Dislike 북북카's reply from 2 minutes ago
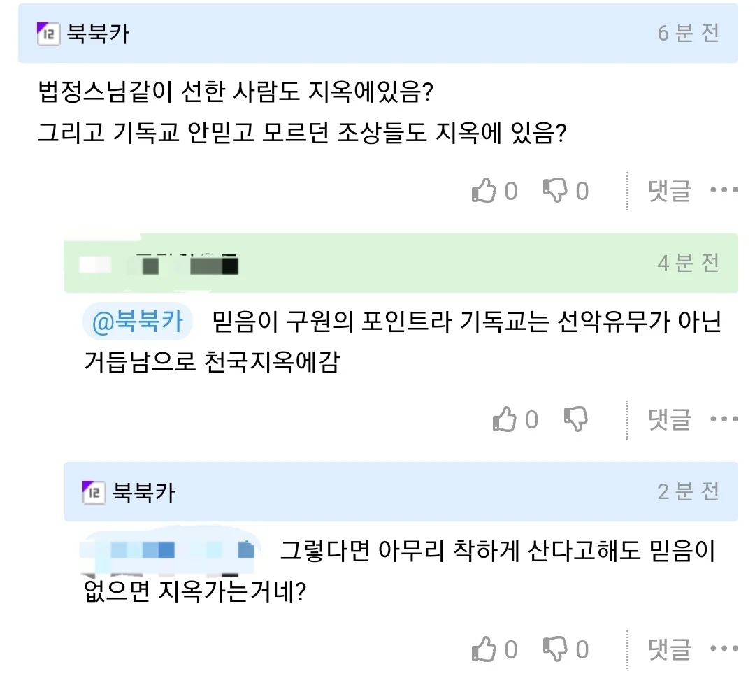Screen dimensions: 755x685 [554, 649]
